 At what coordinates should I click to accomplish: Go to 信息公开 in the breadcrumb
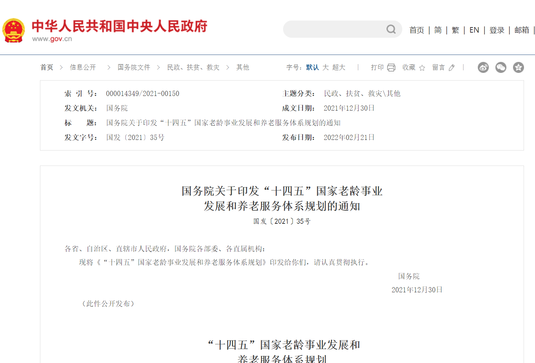click(x=83, y=67)
